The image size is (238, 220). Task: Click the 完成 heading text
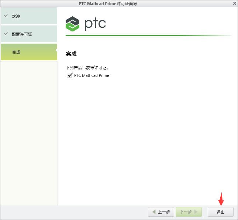pyautogui.click(x=71, y=54)
